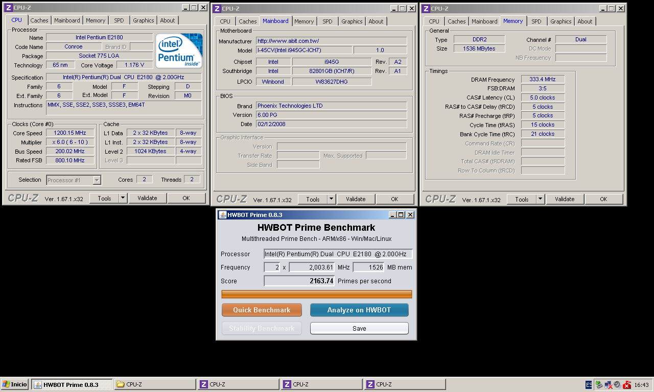This screenshot has width=654, height=392.
Task: Click Validate in the Memory window
Action: [x=565, y=199]
